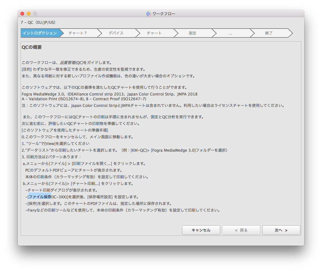
Task: Click the 0.このワークフローをキャンセル line
Action: [78, 137]
